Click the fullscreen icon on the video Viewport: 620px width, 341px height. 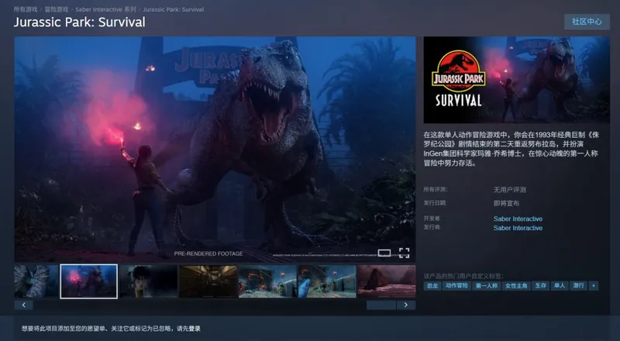point(404,252)
